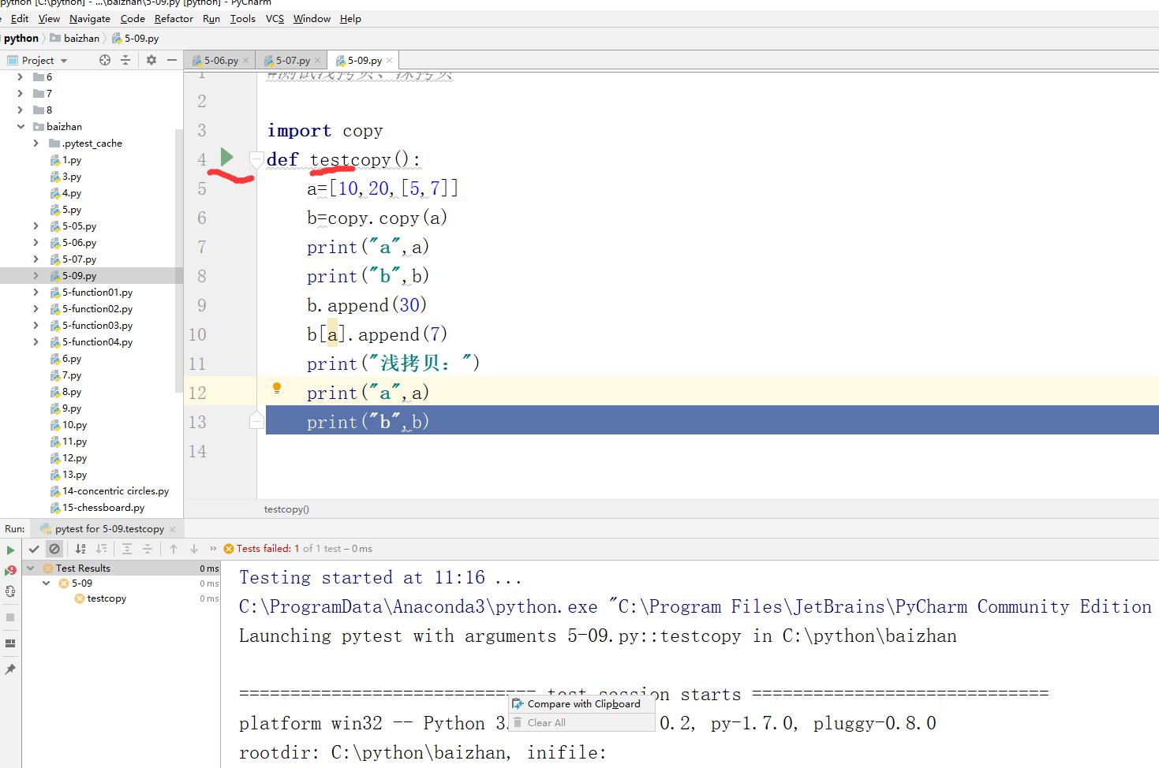Expand all test results
Viewport: 1159px width, 768px height.
point(127,549)
